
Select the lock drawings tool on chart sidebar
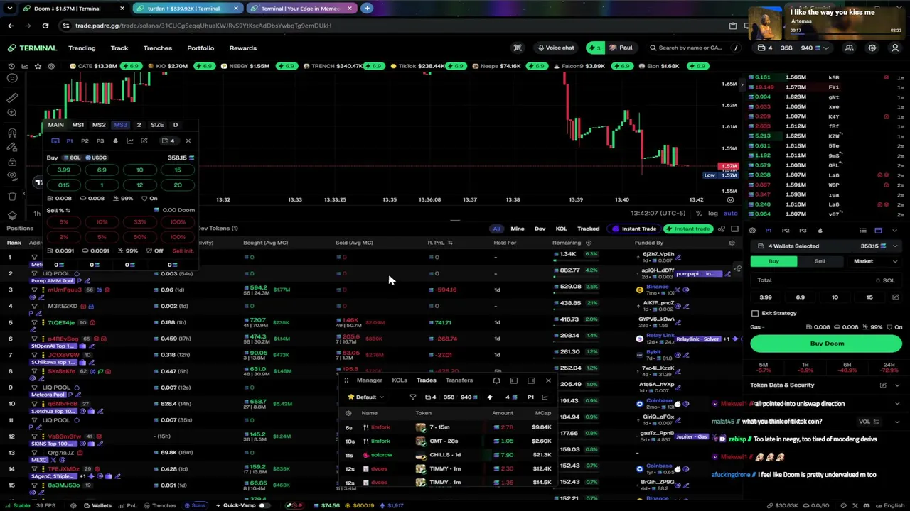12,161
